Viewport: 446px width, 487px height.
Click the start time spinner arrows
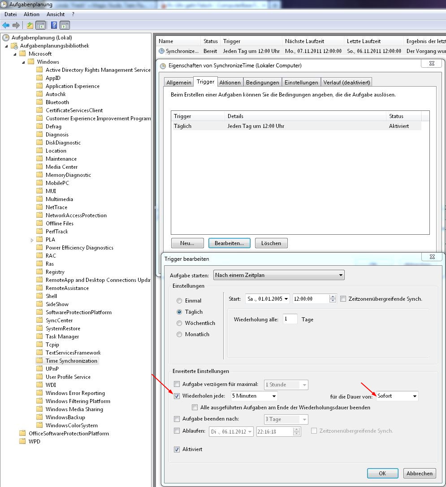(333, 299)
